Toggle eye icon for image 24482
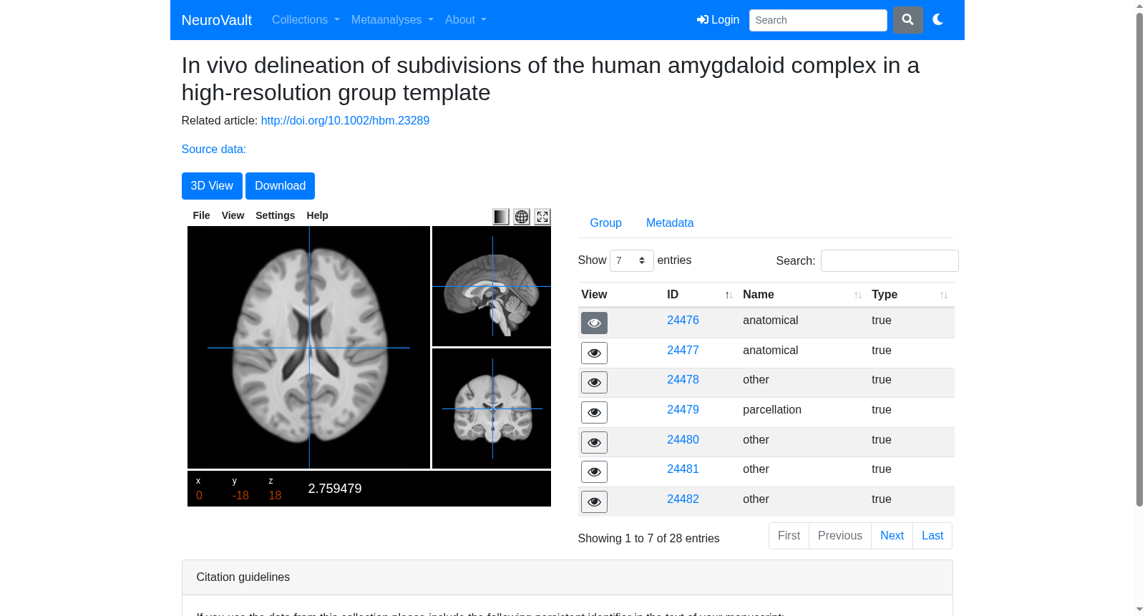The width and height of the screenshot is (1145, 616). [594, 502]
